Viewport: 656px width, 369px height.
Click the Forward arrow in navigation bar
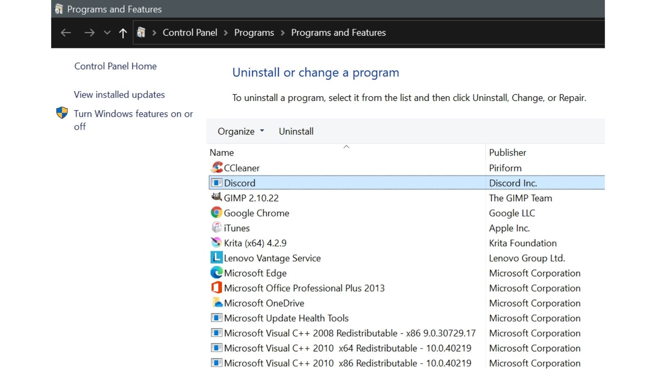[89, 33]
